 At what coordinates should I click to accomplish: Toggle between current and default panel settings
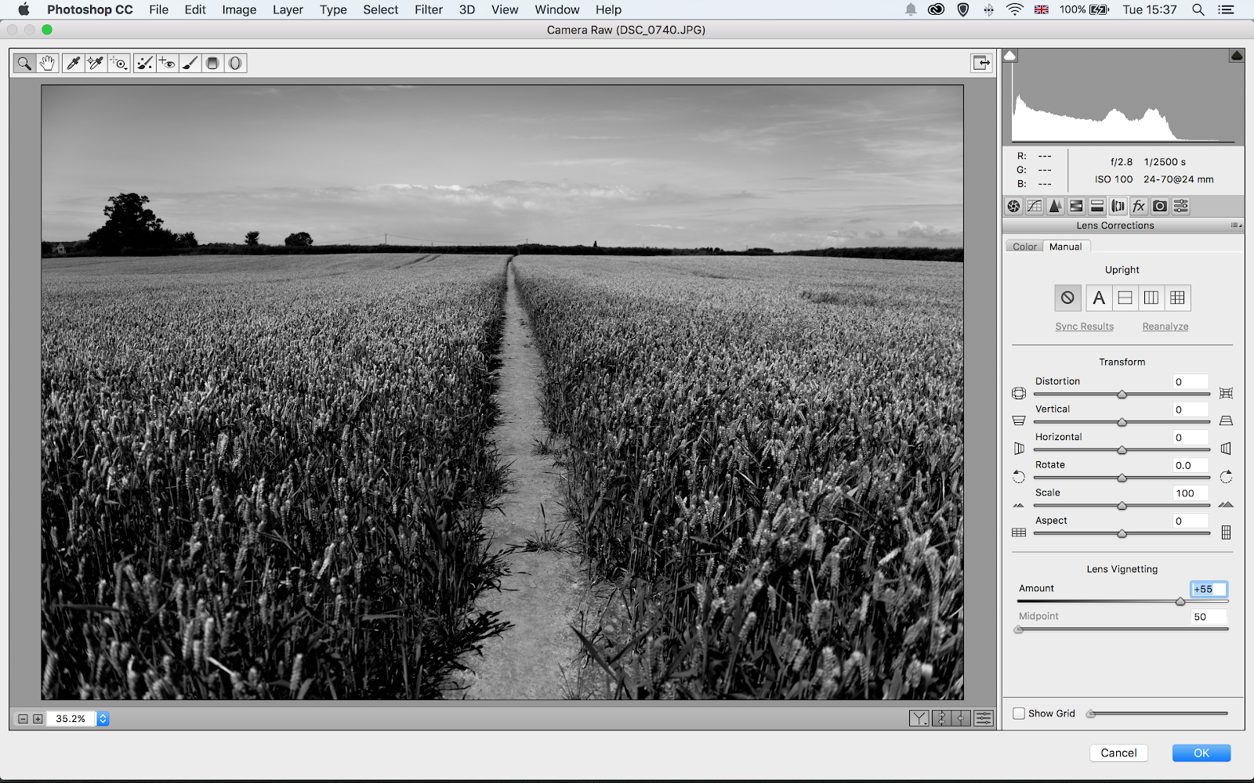[984, 718]
